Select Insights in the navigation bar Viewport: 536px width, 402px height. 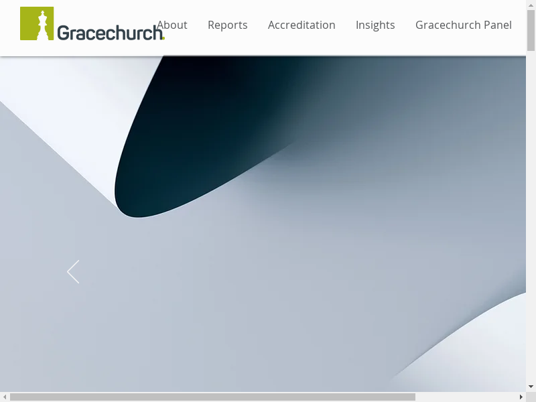375,25
